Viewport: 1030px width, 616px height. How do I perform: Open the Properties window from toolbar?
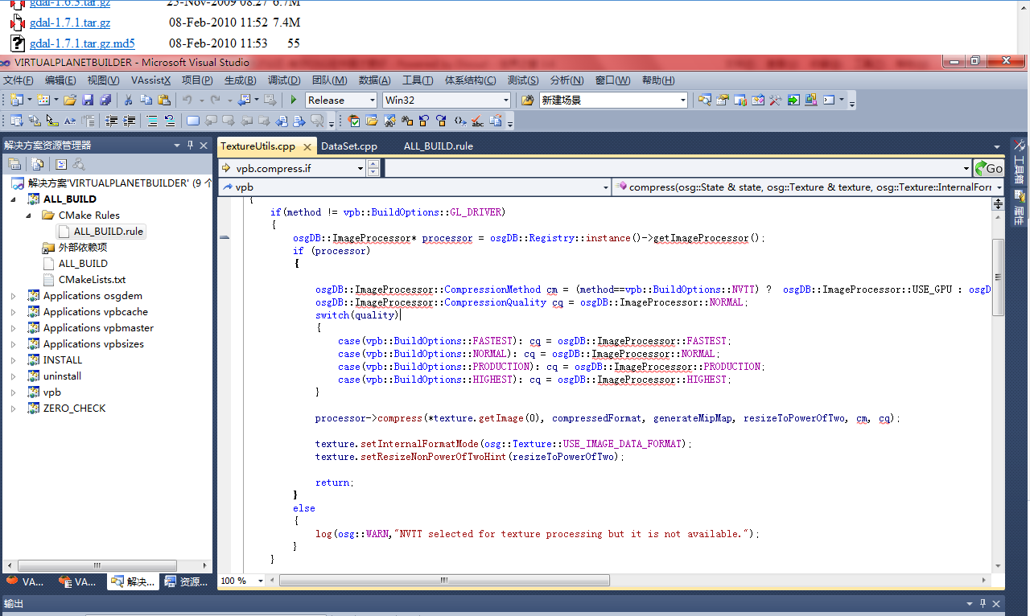pyautogui.click(x=722, y=100)
